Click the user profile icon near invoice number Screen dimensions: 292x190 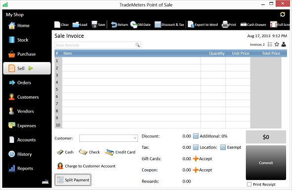tap(284, 44)
